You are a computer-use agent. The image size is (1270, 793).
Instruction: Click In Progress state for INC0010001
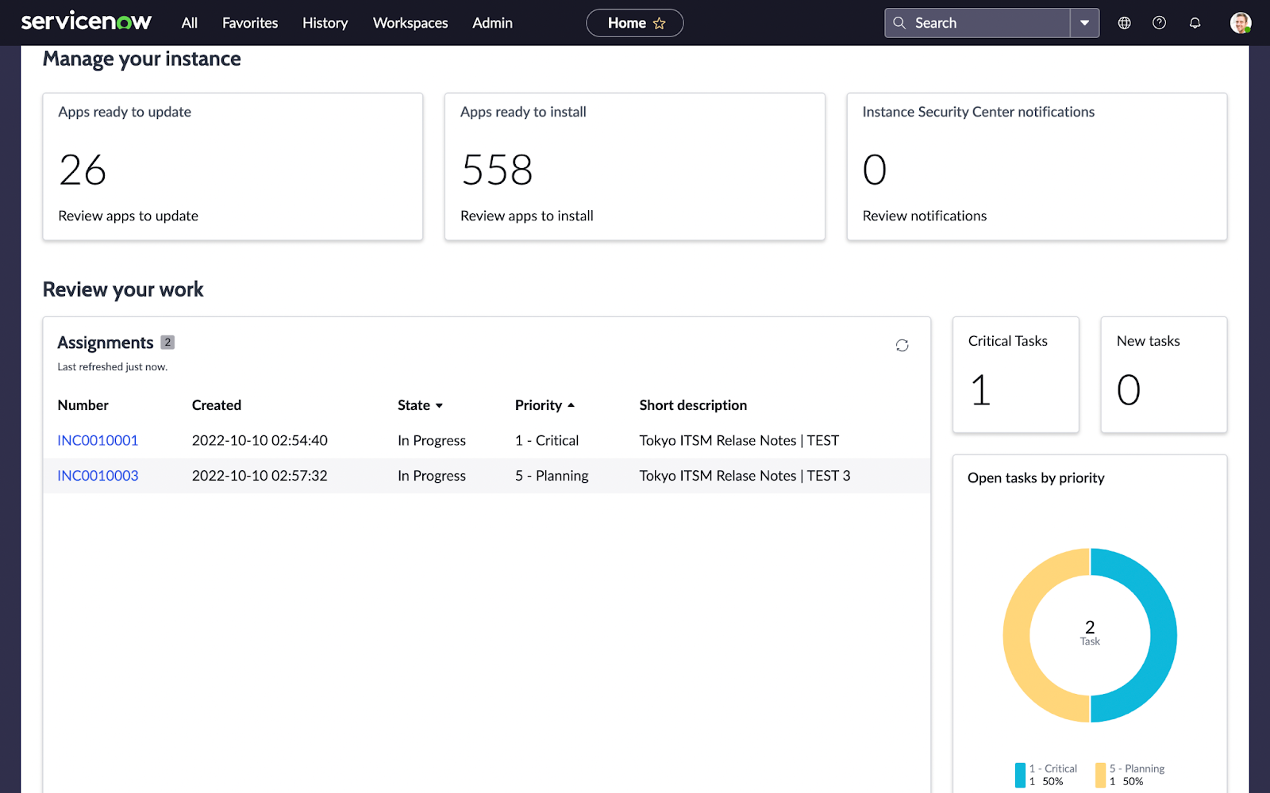click(432, 440)
